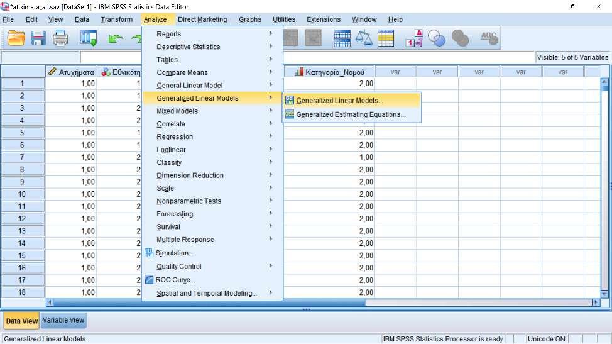Expand the Compare Means submenu arrow

coord(270,72)
